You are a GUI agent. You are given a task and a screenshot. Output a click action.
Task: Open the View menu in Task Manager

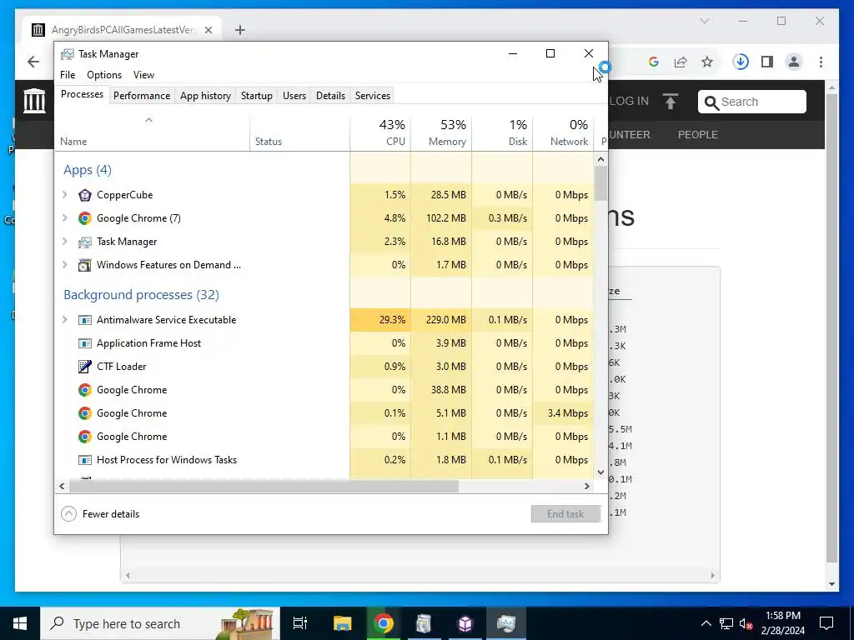143,75
